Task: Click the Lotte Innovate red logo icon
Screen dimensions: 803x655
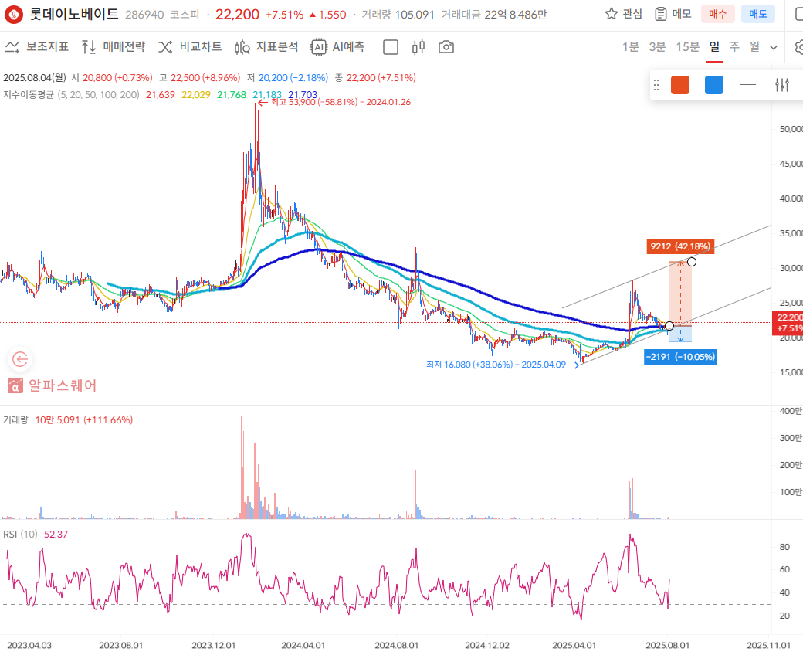Action: [x=14, y=15]
